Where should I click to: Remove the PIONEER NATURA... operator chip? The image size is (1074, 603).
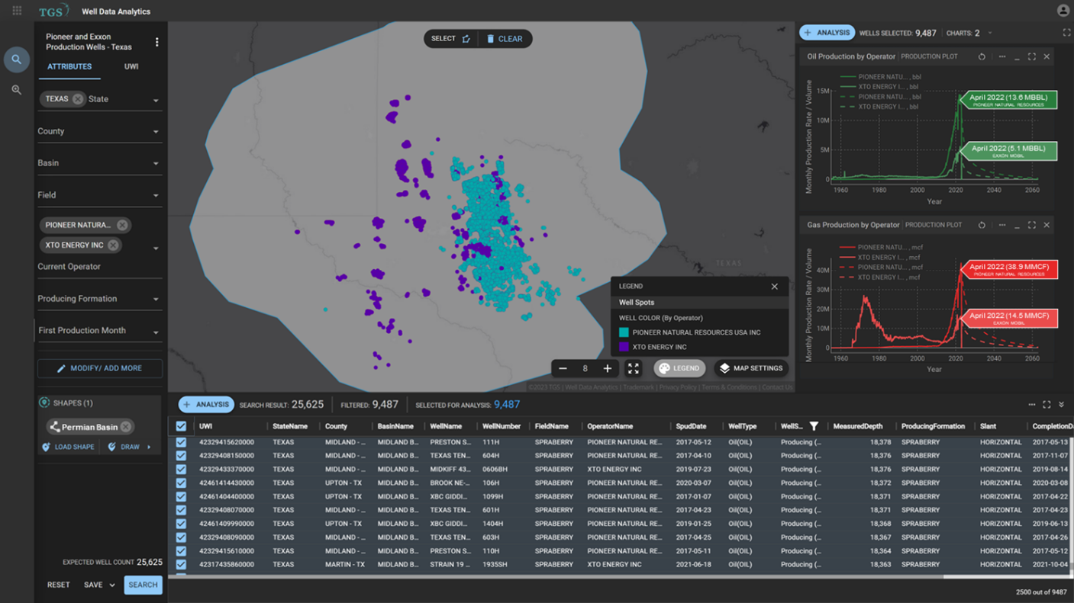pos(122,225)
